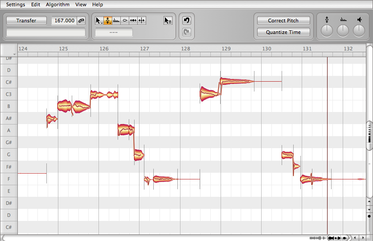Screen dimensions: 373x241
Task: Open the Help menu
Action: coord(98,4)
